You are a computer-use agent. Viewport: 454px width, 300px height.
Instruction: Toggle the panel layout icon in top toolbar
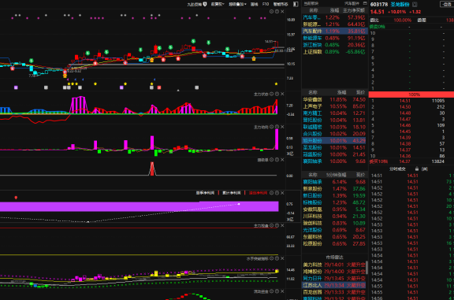click(x=296, y=4)
